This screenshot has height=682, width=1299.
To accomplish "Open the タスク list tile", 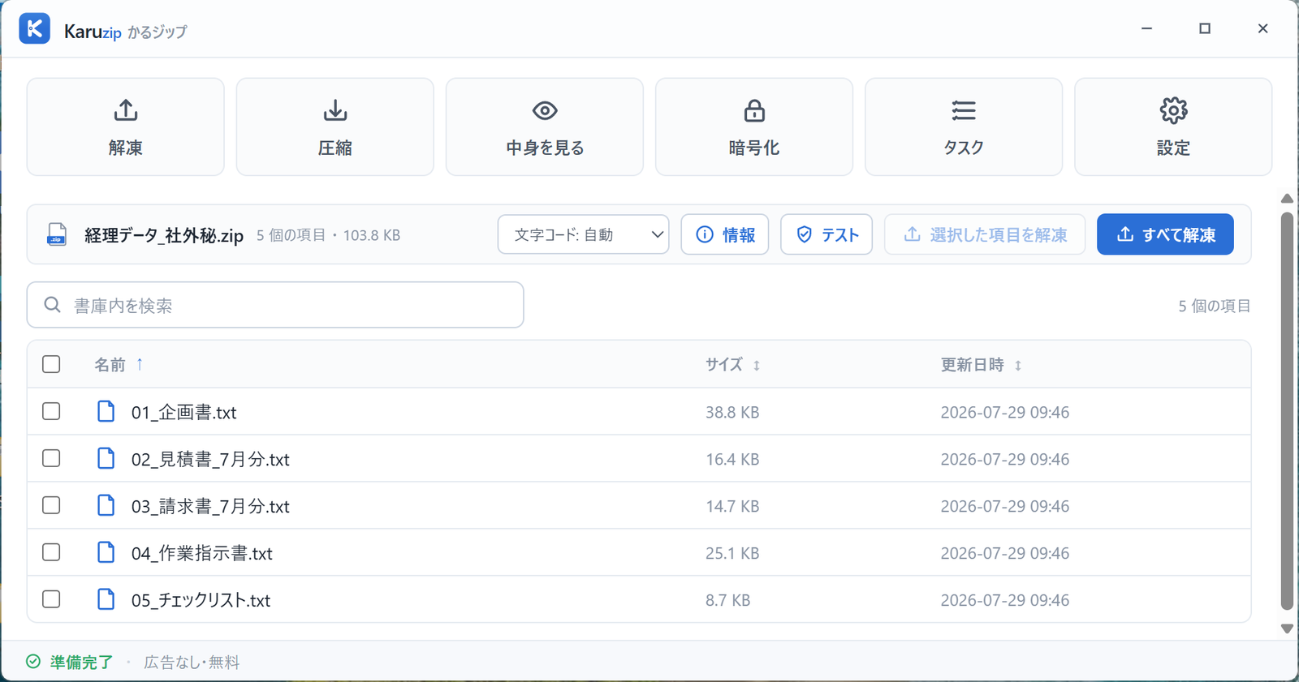I will (964, 127).
